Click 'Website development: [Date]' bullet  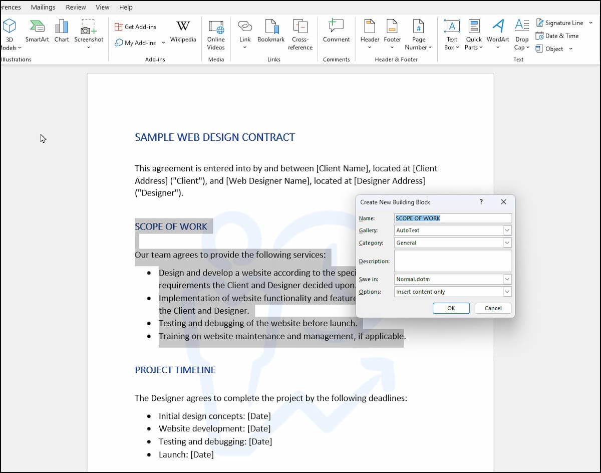(214, 428)
